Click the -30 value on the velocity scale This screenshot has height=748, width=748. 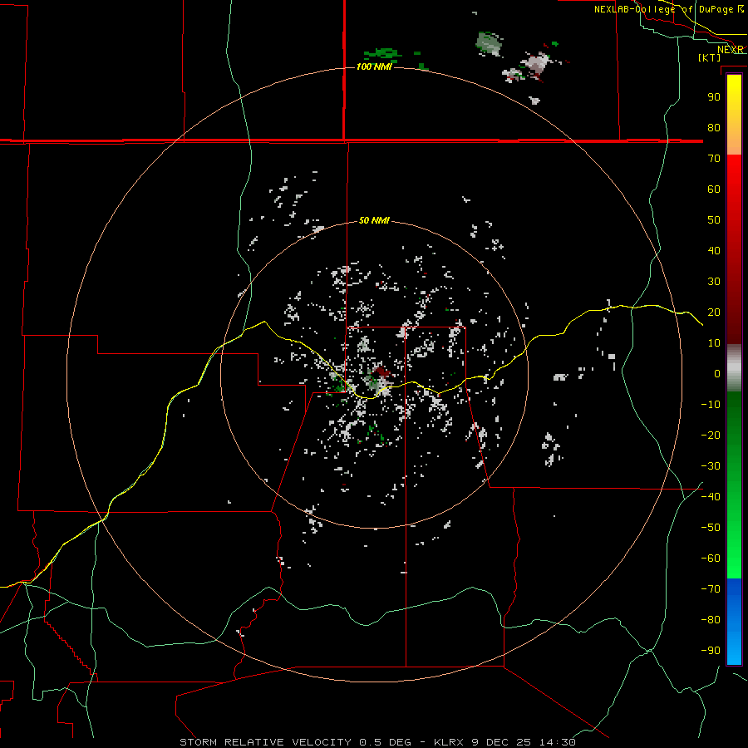point(711,466)
